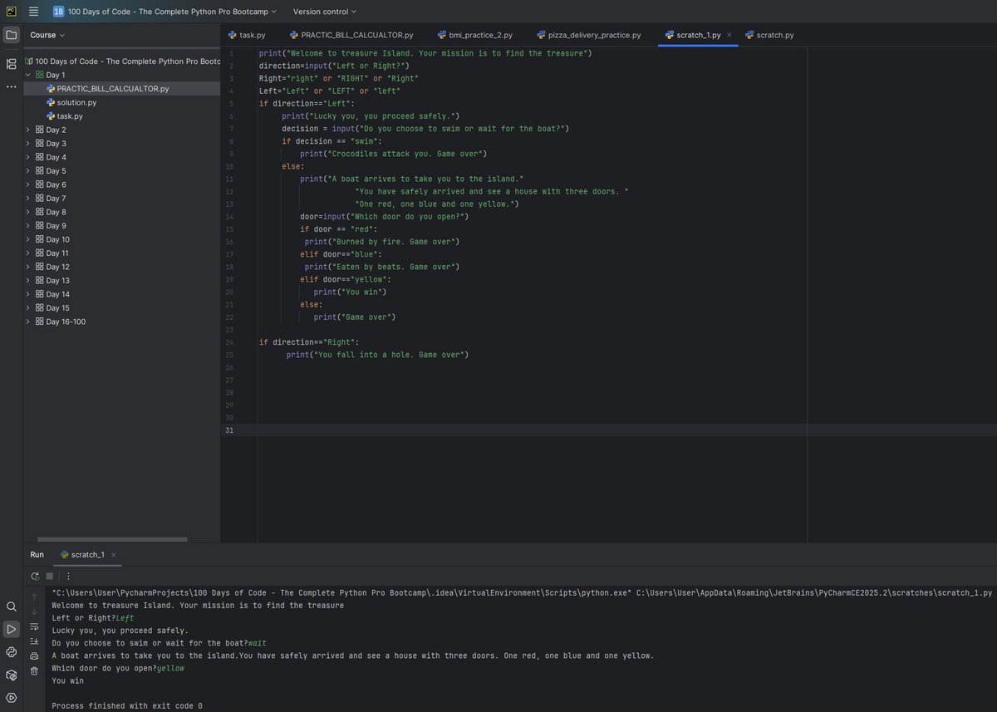Click 'You win' in console output
The width and height of the screenshot is (997, 712).
(68, 680)
